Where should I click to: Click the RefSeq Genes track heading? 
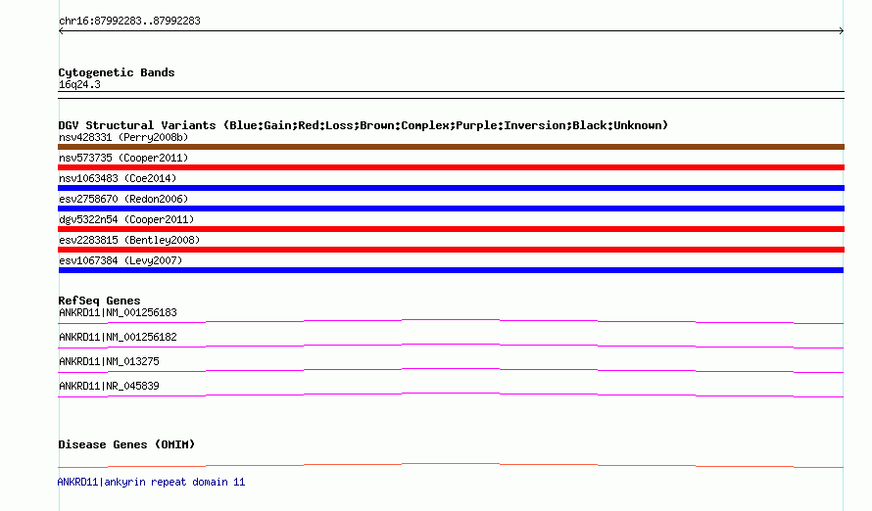[99, 301]
